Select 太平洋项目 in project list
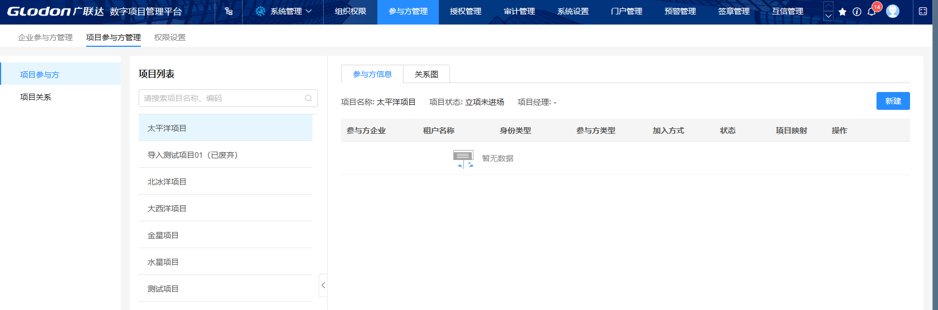 [225, 128]
